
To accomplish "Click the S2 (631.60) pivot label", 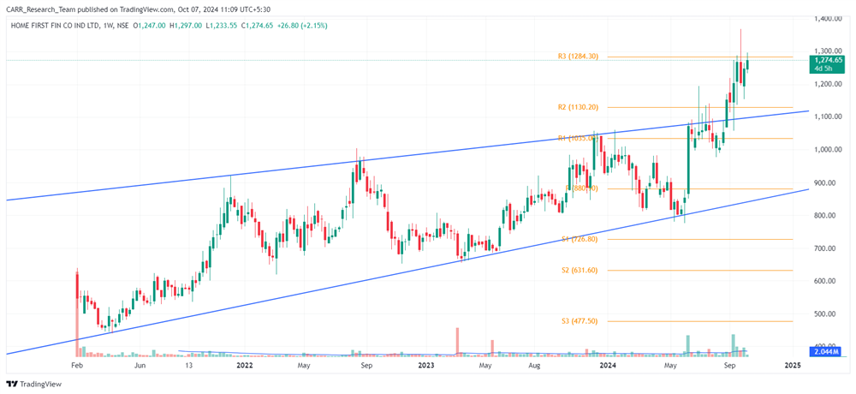I will [x=580, y=270].
